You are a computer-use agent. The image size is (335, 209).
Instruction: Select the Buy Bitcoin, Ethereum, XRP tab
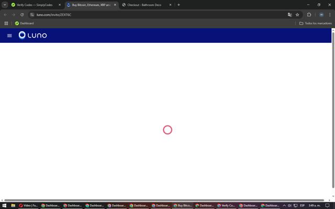[91, 5]
